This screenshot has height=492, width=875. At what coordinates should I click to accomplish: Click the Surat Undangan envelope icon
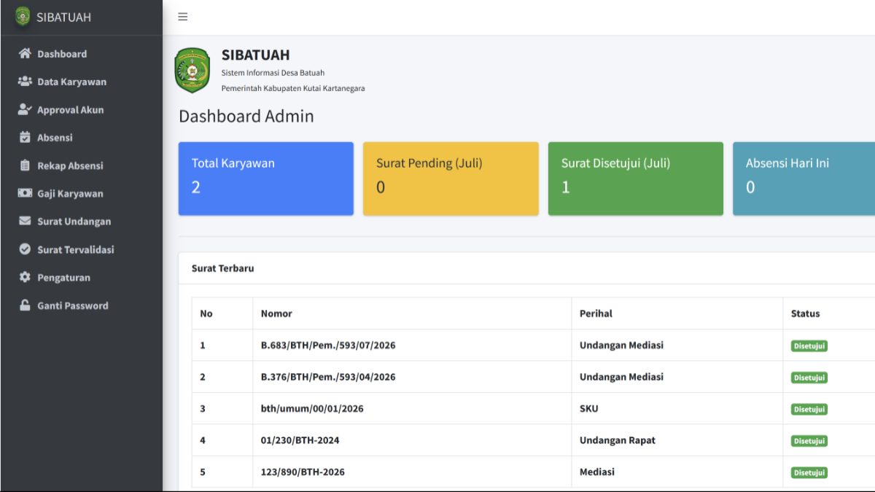(25, 221)
